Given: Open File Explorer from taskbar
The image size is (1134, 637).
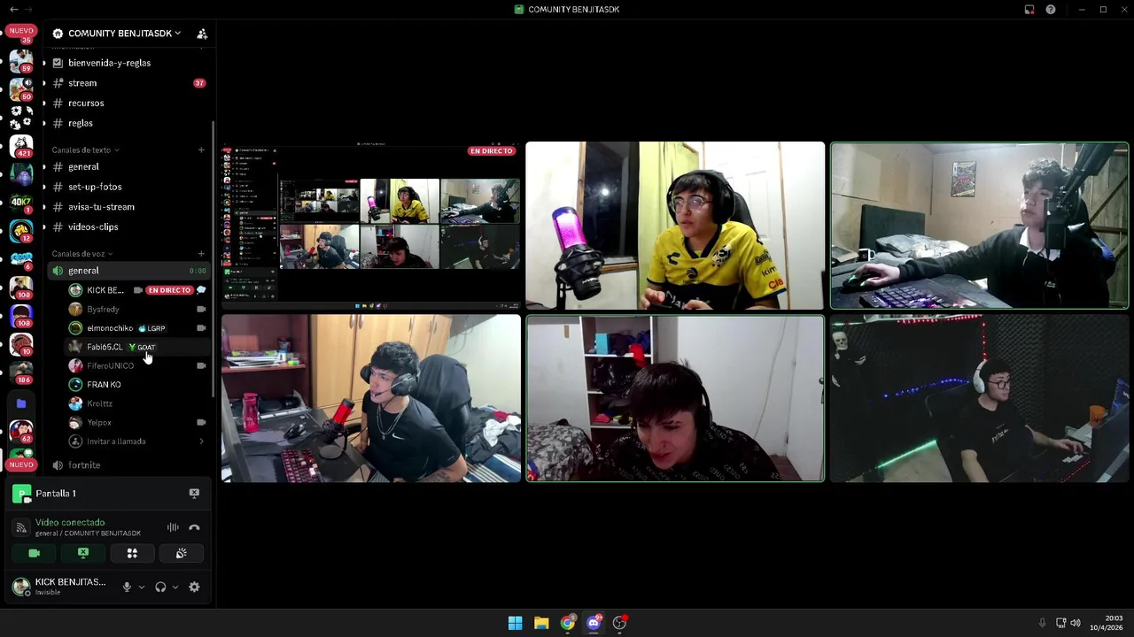Looking at the screenshot, I should point(541,623).
